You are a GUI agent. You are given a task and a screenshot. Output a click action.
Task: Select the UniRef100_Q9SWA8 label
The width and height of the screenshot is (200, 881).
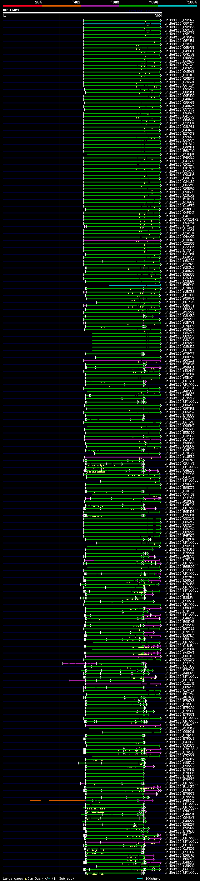pos(179,175)
